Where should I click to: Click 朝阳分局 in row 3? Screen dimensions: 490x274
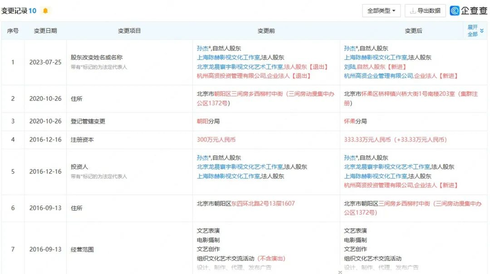click(208, 121)
